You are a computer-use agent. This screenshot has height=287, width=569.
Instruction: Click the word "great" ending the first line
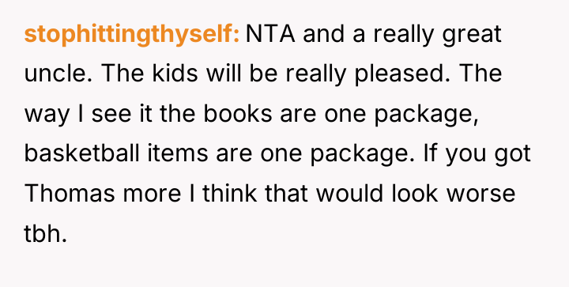point(472,35)
